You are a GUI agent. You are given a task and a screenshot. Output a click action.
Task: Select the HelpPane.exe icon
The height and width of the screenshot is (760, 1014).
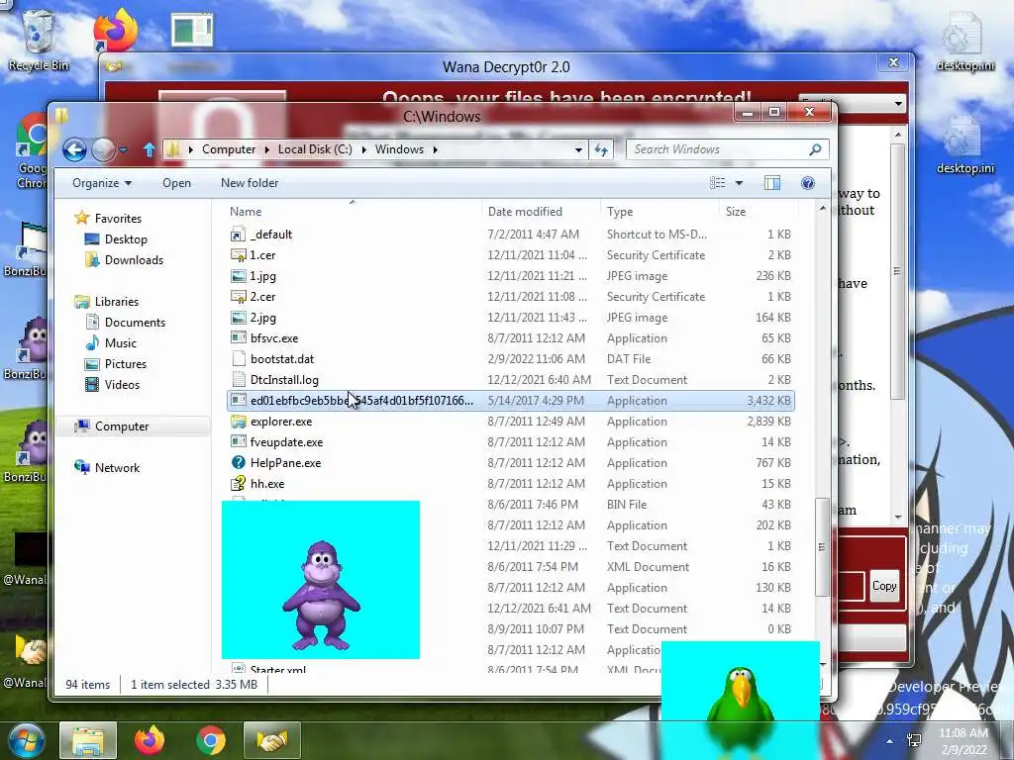coord(238,463)
